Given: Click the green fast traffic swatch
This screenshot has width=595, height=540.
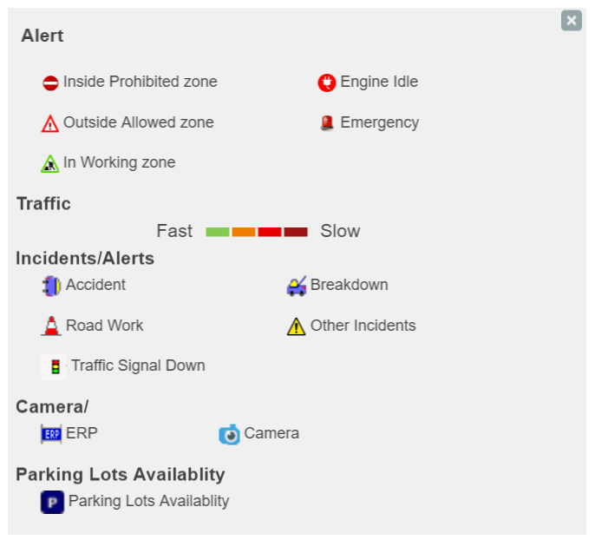Looking at the screenshot, I should 218,232.
